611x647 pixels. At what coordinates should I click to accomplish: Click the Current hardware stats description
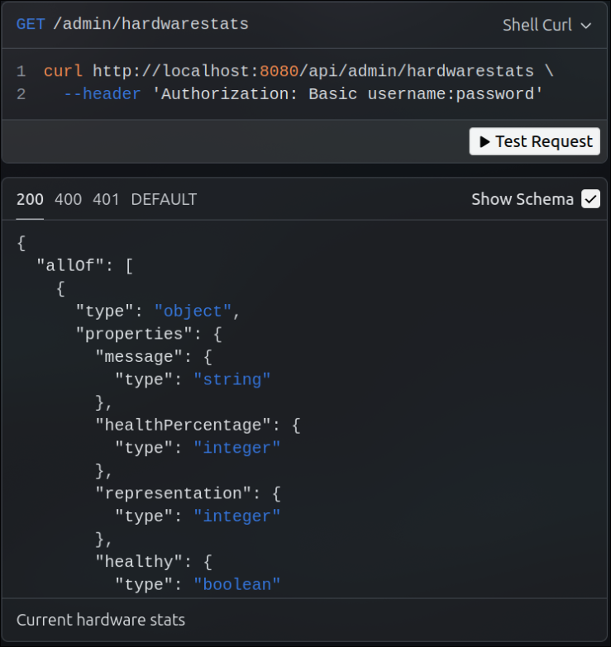(x=101, y=620)
